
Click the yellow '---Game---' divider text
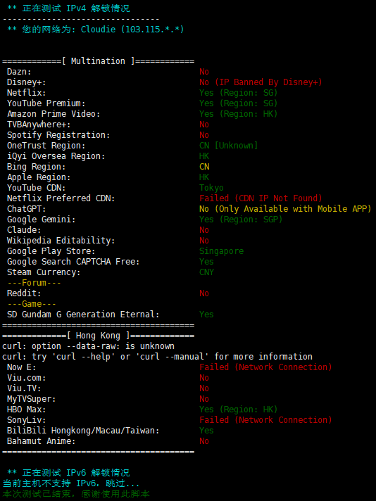click(x=31, y=304)
